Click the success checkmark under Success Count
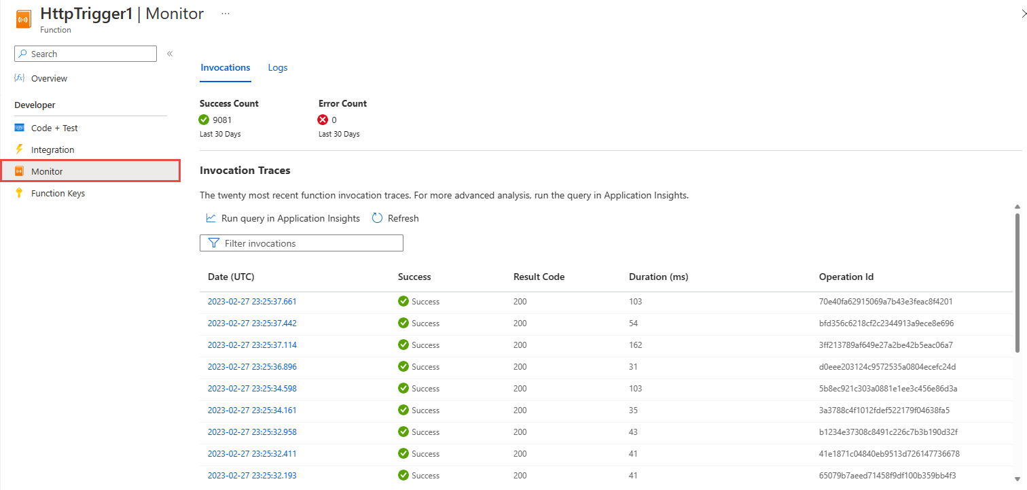Screen dimensions: 1027x490 [203, 120]
